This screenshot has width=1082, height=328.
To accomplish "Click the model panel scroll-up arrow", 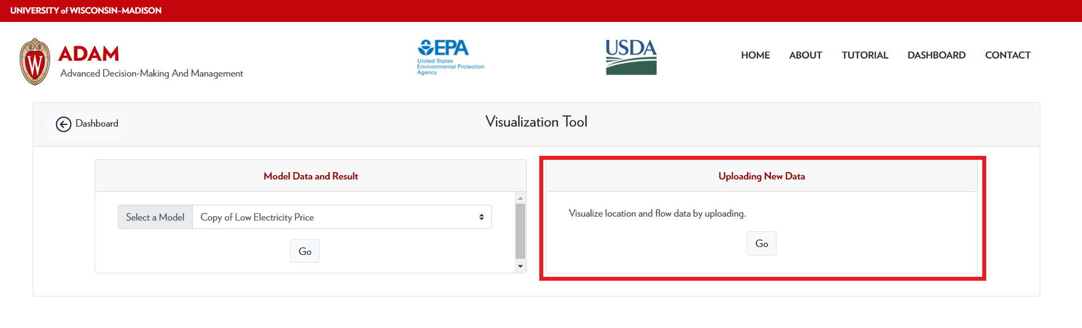I will coord(520,198).
